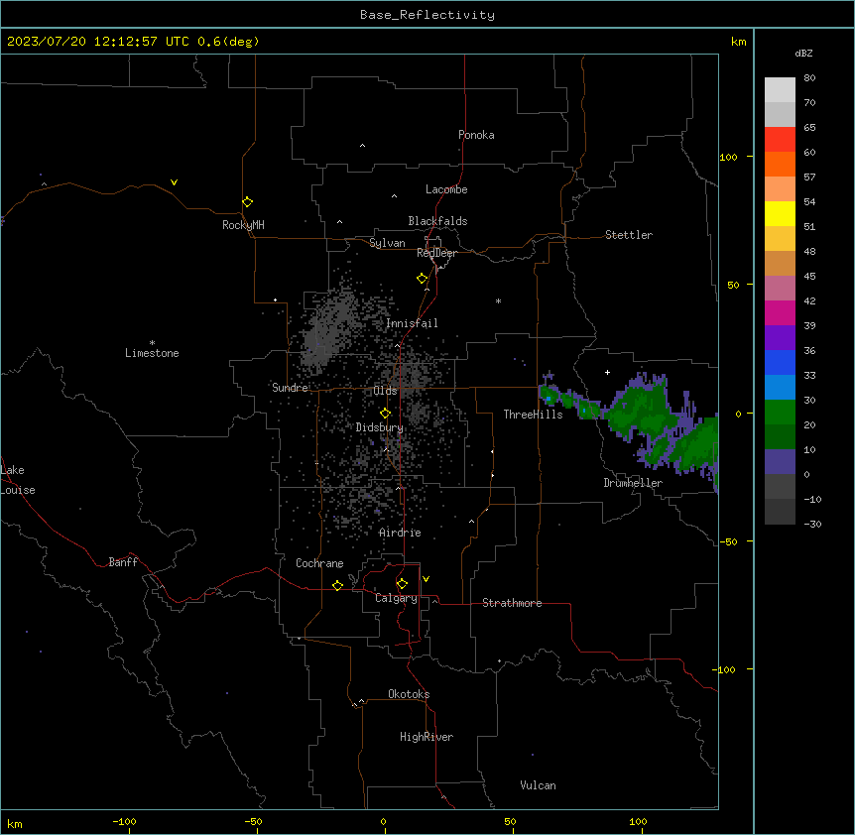Pick the bright green 20-30 dBZ legend color
Viewport: 855px width, 835px height.
[x=780, y=413]
